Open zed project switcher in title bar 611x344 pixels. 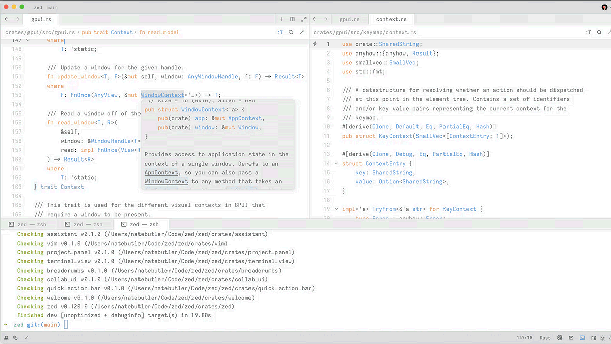(x=38, y=8)
